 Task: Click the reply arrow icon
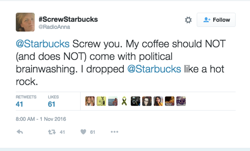pos(20,132)
